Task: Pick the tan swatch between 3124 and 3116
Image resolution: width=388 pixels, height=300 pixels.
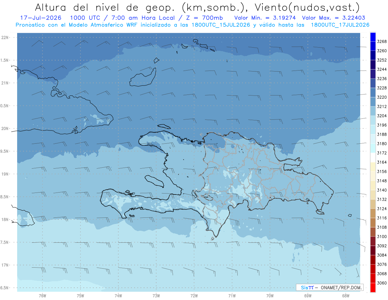Action: coord(373,213)
